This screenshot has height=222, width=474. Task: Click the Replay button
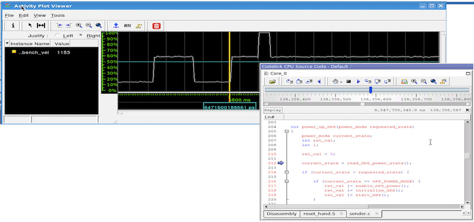coord(273,110)
